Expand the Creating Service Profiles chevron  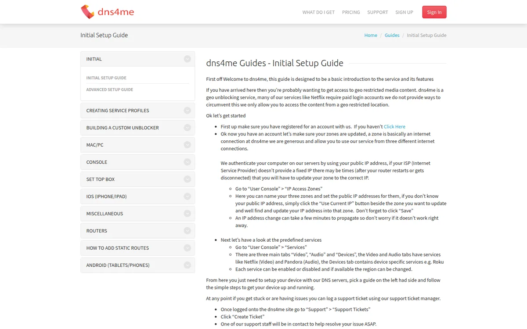pos(188,111)
